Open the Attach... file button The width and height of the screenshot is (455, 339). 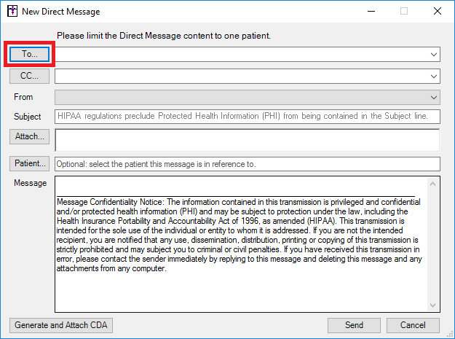click(29, 136)
